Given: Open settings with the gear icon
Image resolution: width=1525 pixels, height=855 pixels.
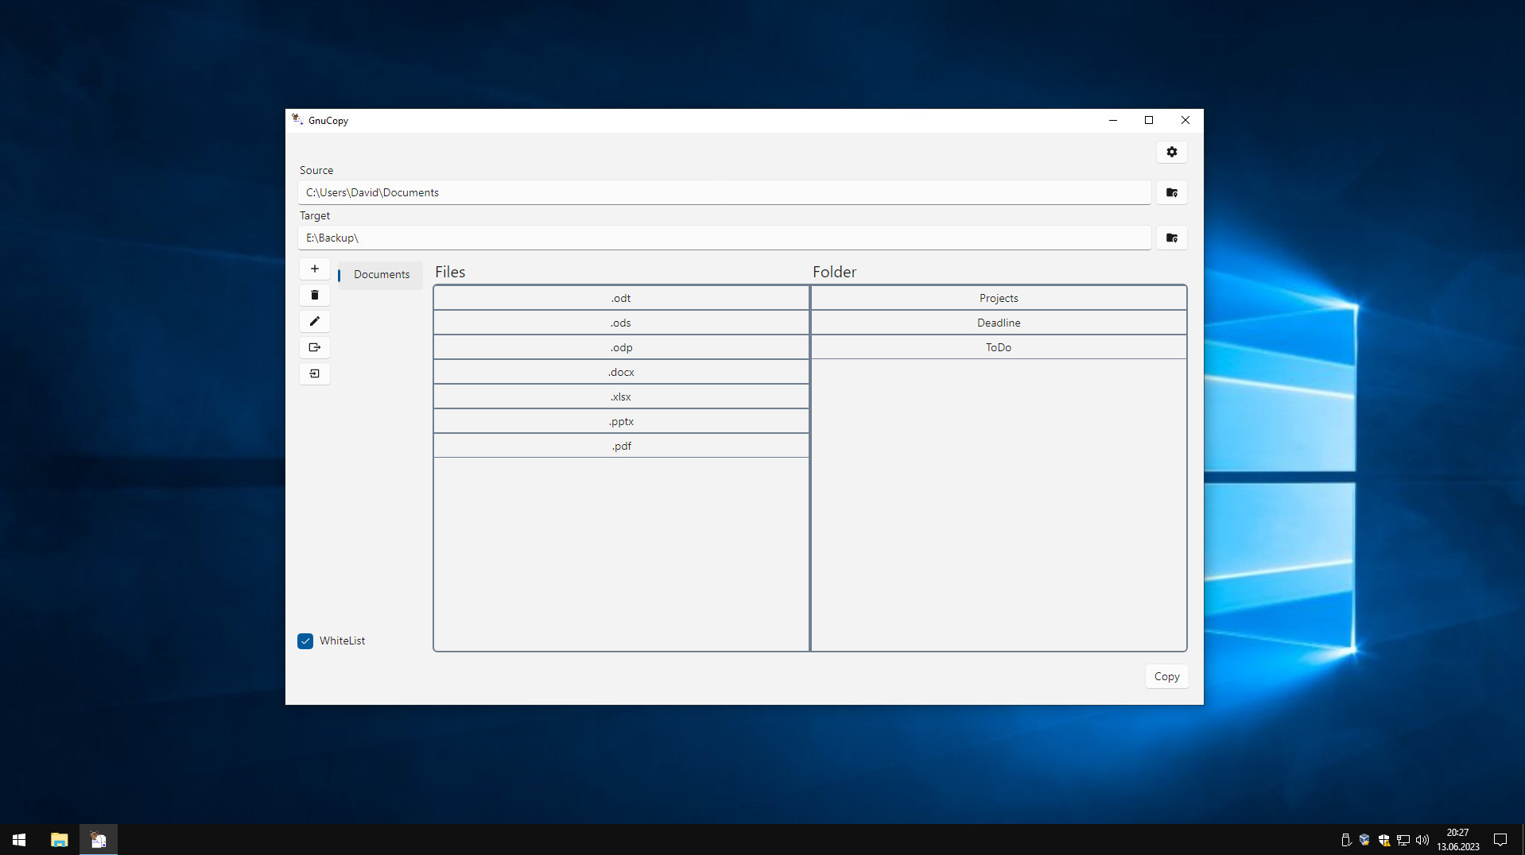Looking at the screenshot, I should pyautogui.click(x=1171, y=152).
